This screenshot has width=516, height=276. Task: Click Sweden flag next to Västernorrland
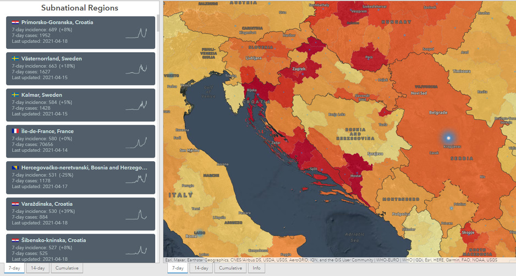[x=15, y=59]
